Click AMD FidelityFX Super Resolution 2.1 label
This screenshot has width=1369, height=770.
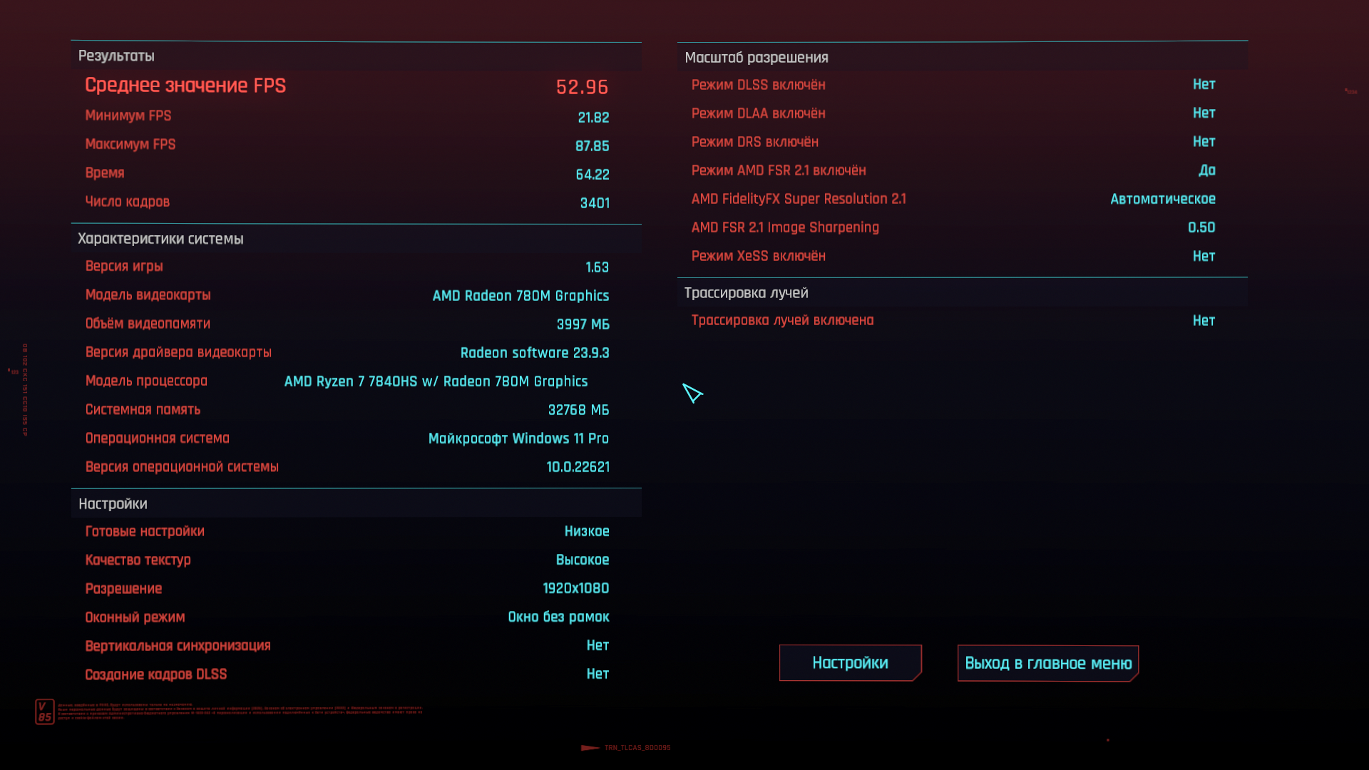799,199
